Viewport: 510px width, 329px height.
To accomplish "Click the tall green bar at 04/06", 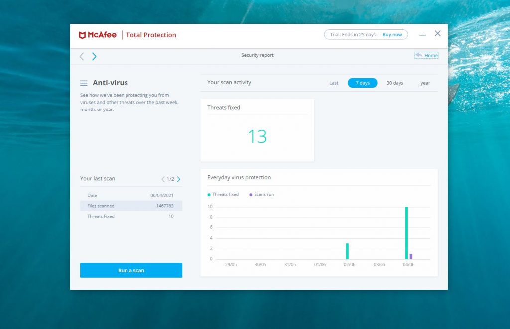I will (406, 233).
